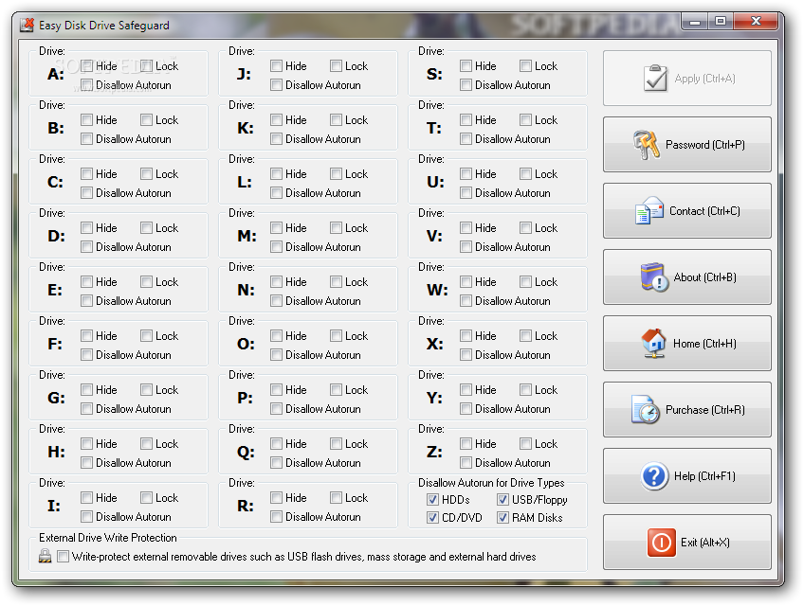Viewport: 804px width, 606px height.
Task: Check Lock for drive F:
Action: 146,336
